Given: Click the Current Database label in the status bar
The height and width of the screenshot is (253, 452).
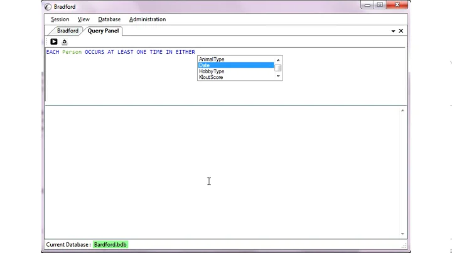Looking at the screenshot, I should [68, 245].
